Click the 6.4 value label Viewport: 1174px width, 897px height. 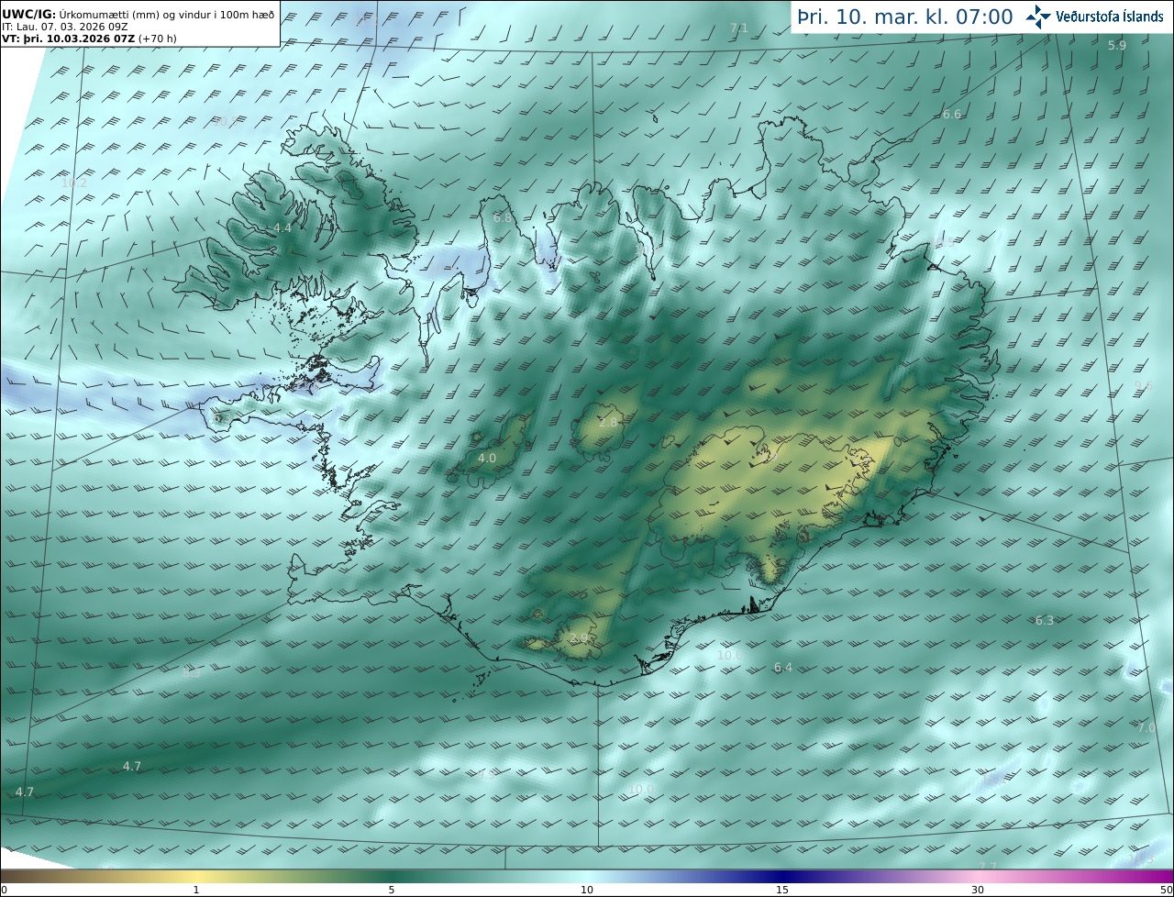pyautogui.click(x=783, y=667)
